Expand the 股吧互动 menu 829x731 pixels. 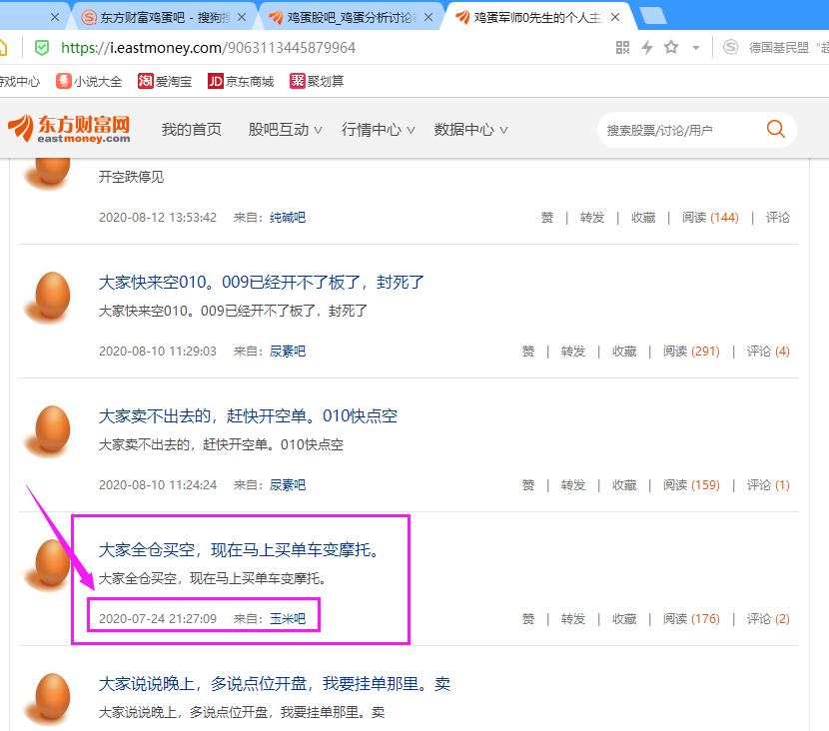(x=285, y=130)
